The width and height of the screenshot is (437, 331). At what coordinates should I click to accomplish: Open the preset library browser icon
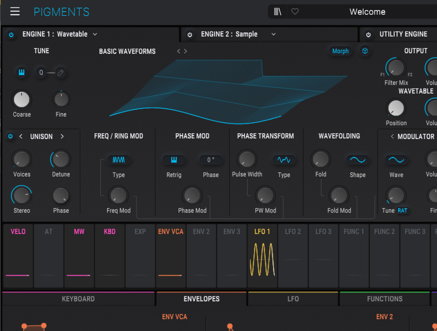(x=277, y=12)
